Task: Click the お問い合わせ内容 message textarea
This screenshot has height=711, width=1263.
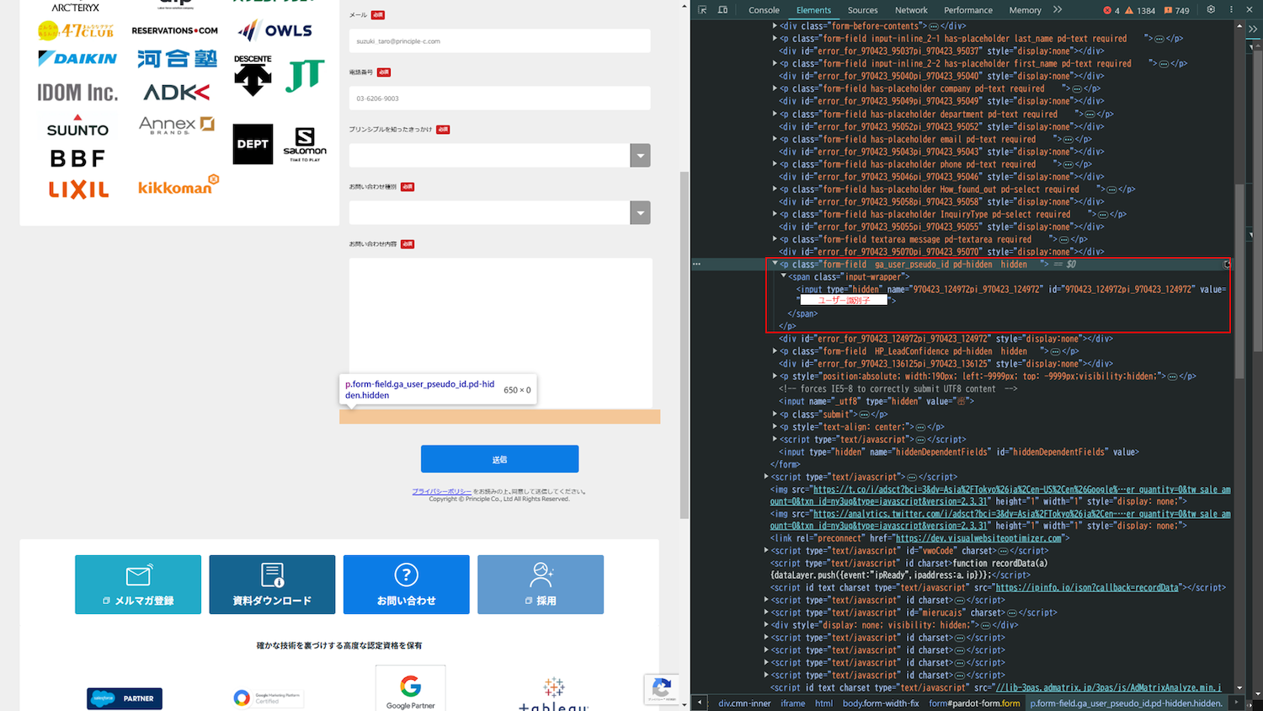Action: click(501, 333)
